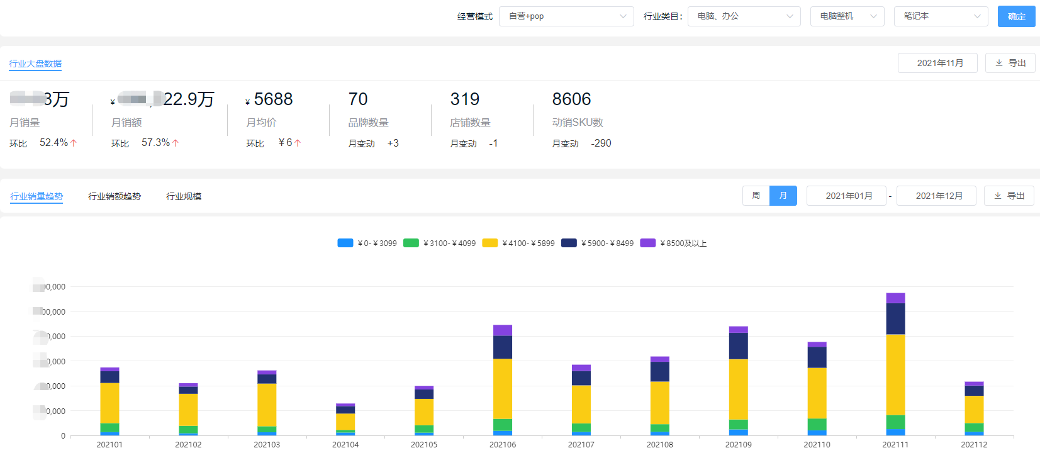The image size is (1040, 465).
Task: Open the 电脑、办公 category dropdown
Action: tap(744, 16)
